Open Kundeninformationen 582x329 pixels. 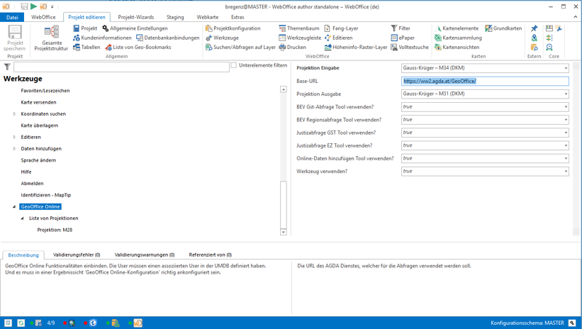pyautogui.click(x=102, y=38)
